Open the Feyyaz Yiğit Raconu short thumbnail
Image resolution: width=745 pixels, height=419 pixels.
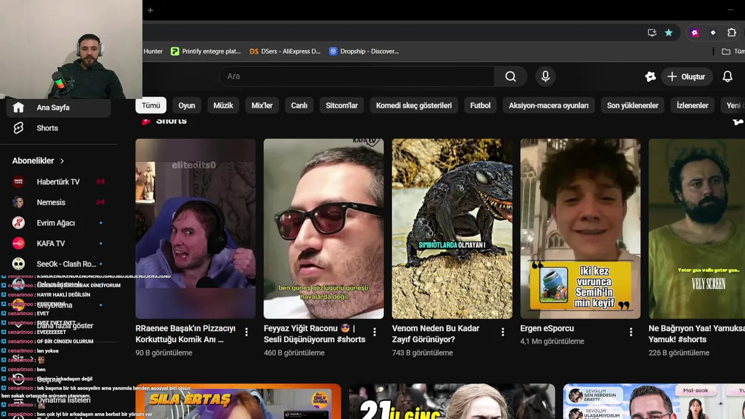coord(324,229)
